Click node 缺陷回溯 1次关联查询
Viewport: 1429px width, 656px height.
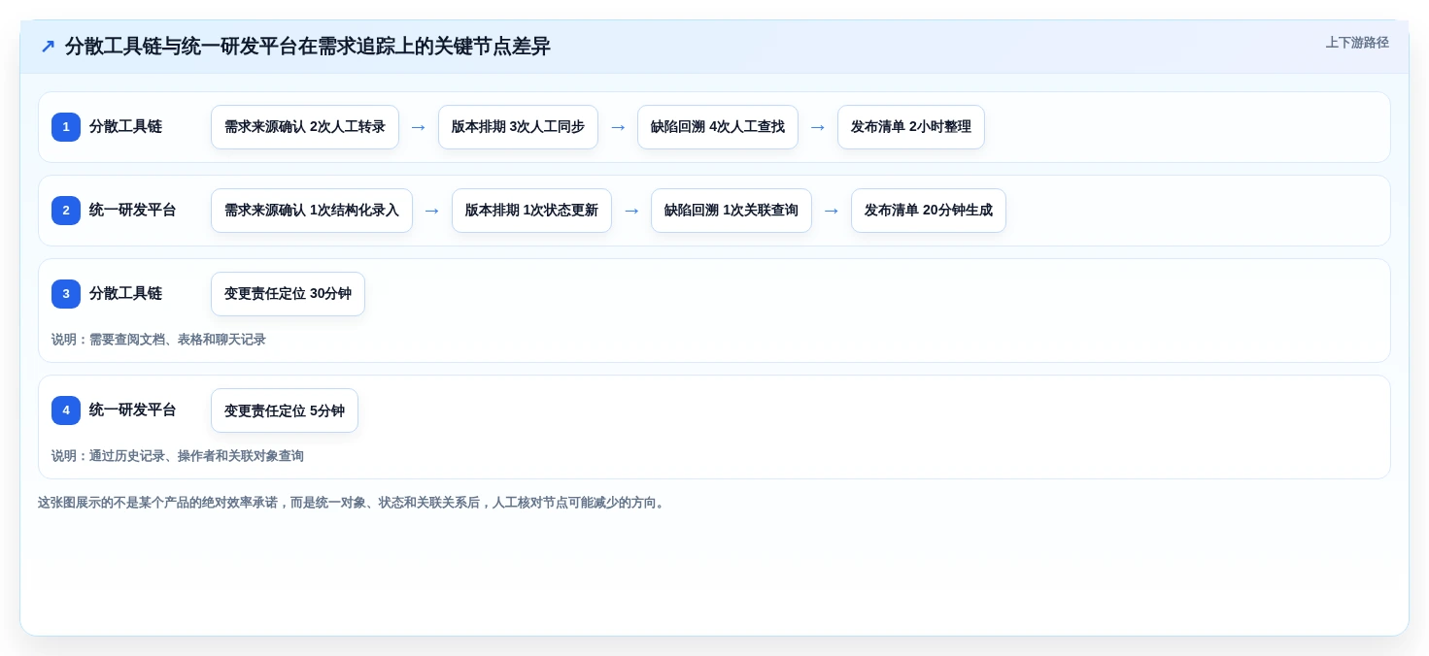click(x=732, y=211)
